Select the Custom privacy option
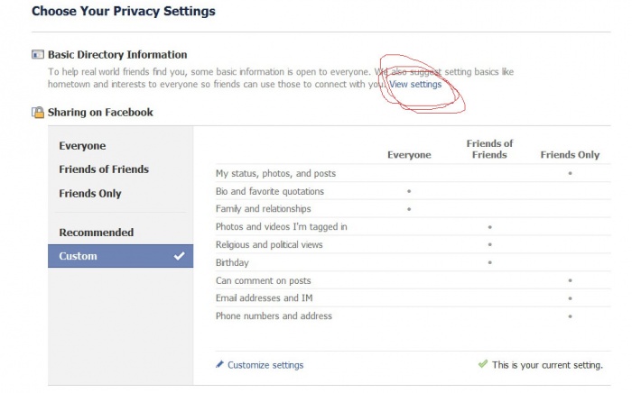The image size is (632, 393). click(x=78, y=256)
